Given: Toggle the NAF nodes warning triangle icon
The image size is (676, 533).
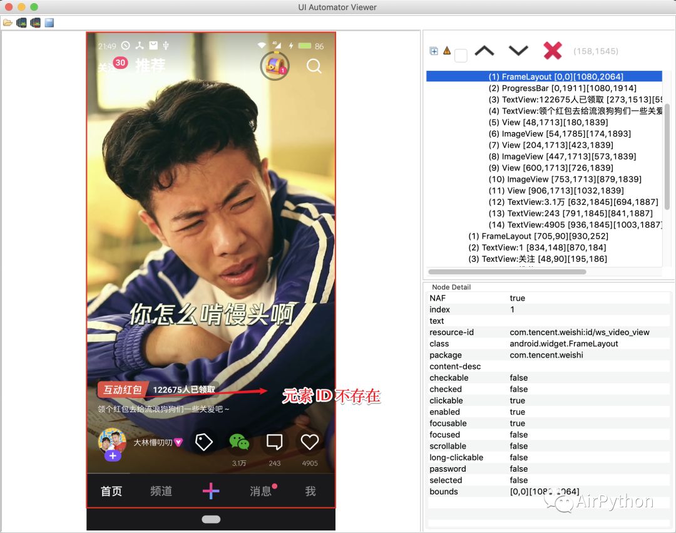Looking at the screenshot, I should coord(447,51).
